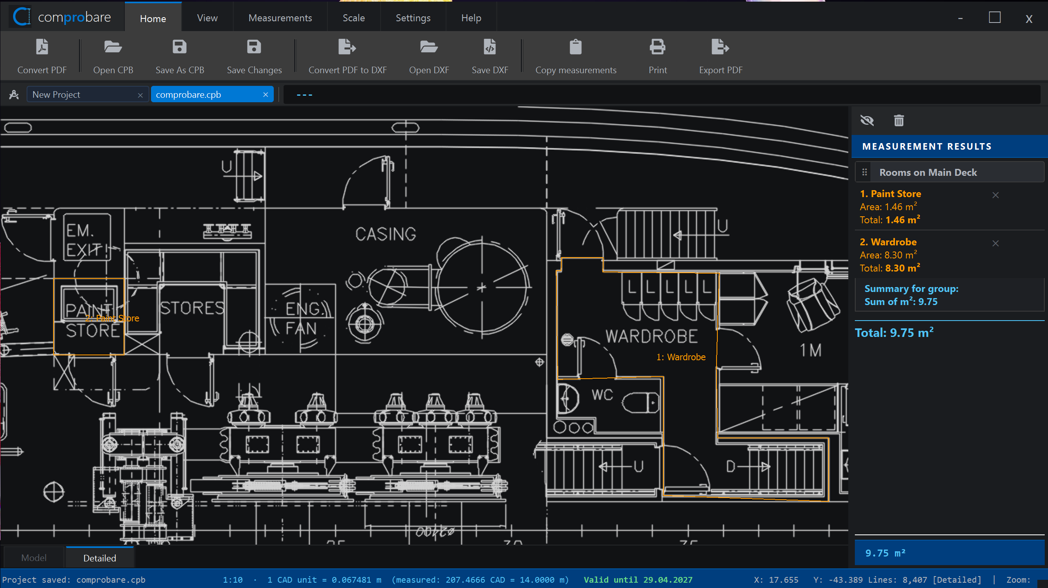Click the Save DXF icon

(x=489, y=47)
